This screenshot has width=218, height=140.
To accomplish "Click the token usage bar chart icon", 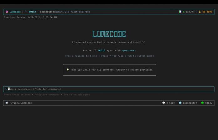I will coord(180,12).
